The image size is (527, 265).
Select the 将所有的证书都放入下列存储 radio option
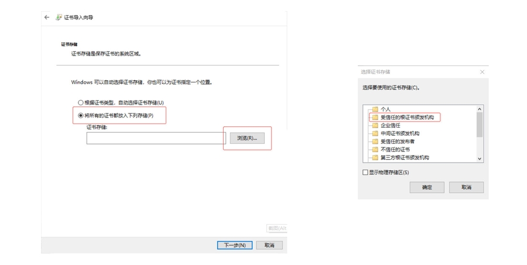click(81, 116)
